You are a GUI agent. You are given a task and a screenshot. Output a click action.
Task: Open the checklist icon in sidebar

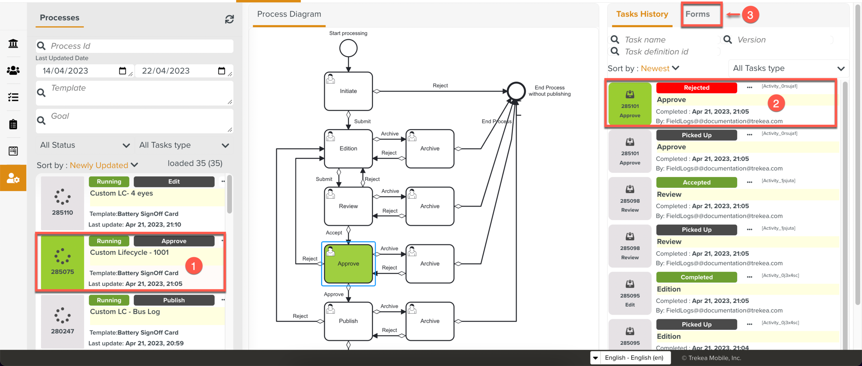[13, 97]
